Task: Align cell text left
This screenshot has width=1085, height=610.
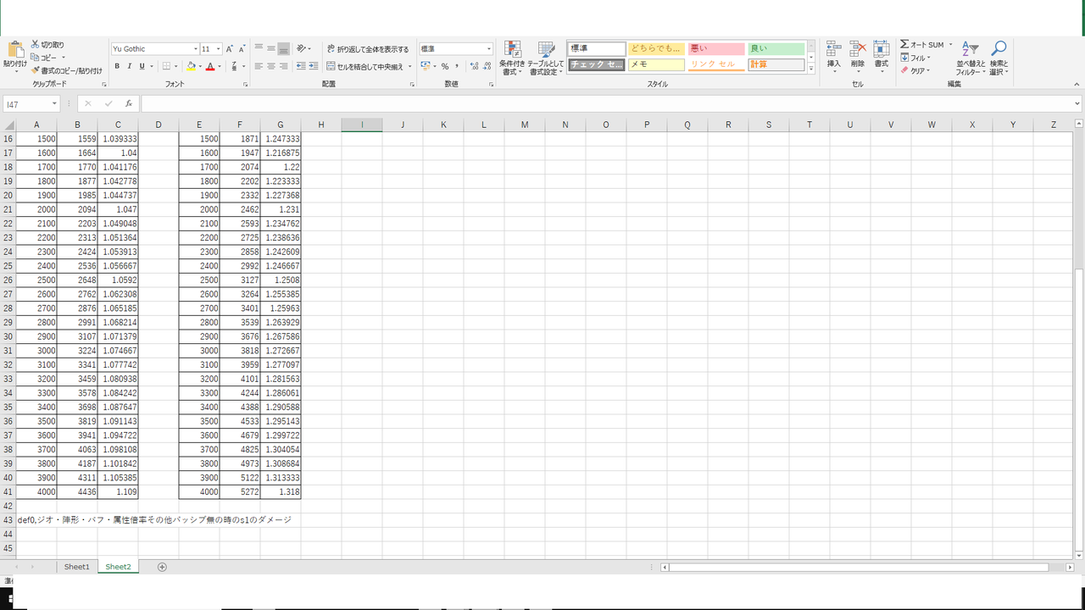Action: click(x=259, y=66)
